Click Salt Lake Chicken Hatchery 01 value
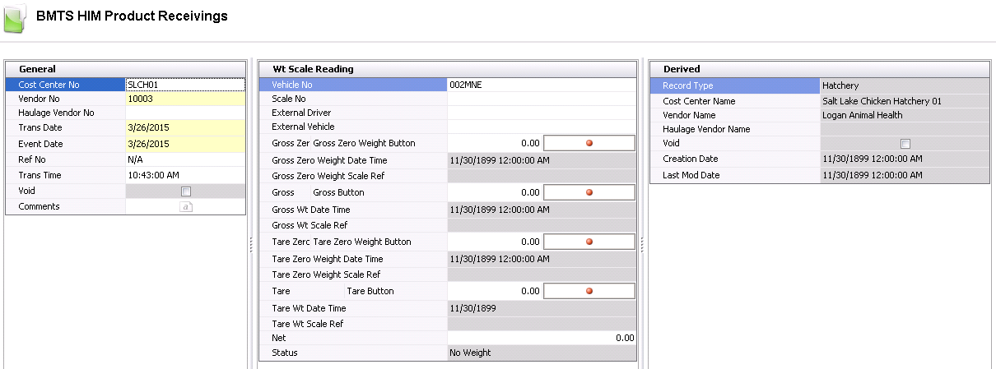 point(905,101)
